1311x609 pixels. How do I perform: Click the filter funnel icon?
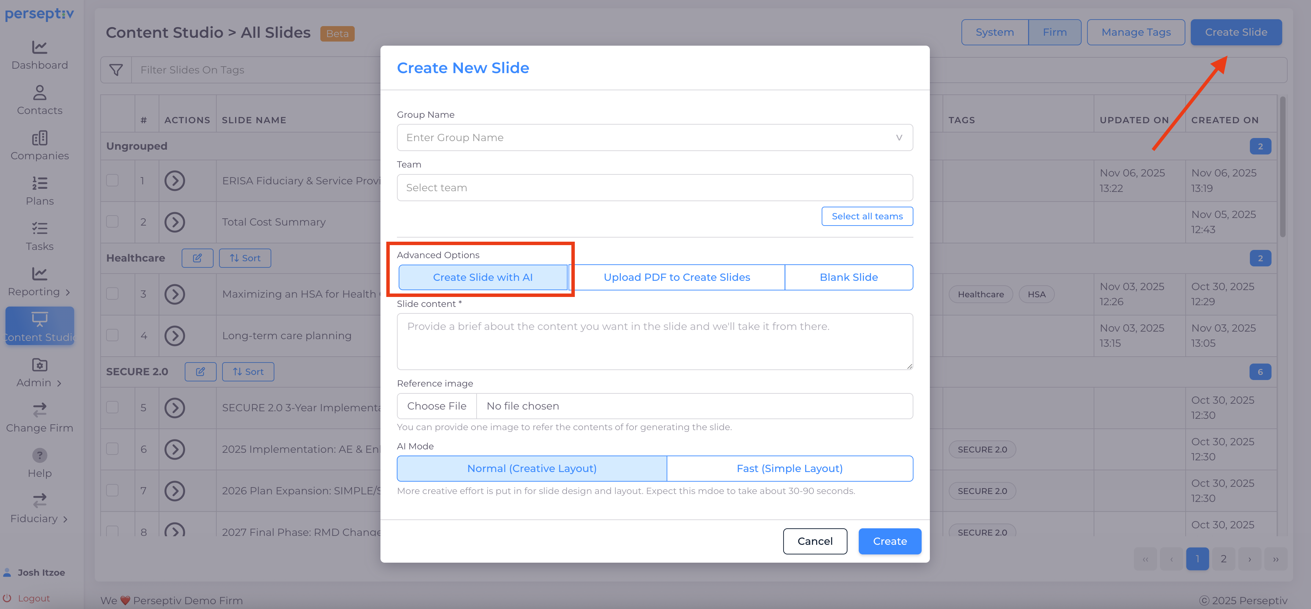tap(116, 70)
